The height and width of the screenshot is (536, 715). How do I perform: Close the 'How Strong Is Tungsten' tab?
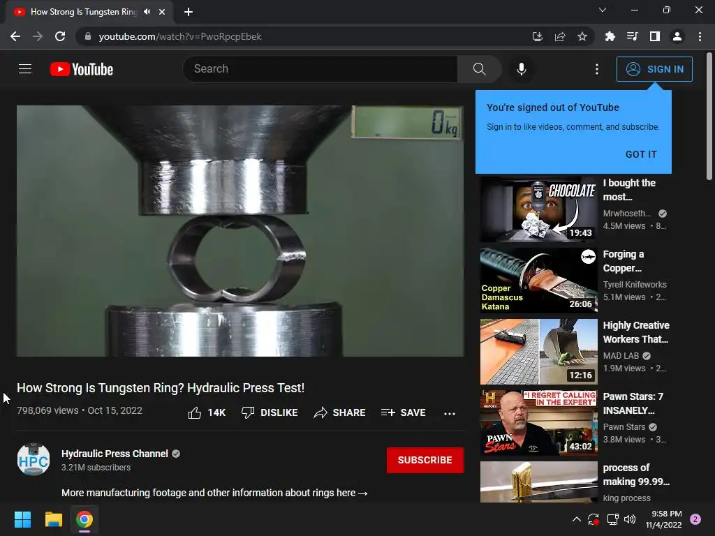click(x=162, y=13)
